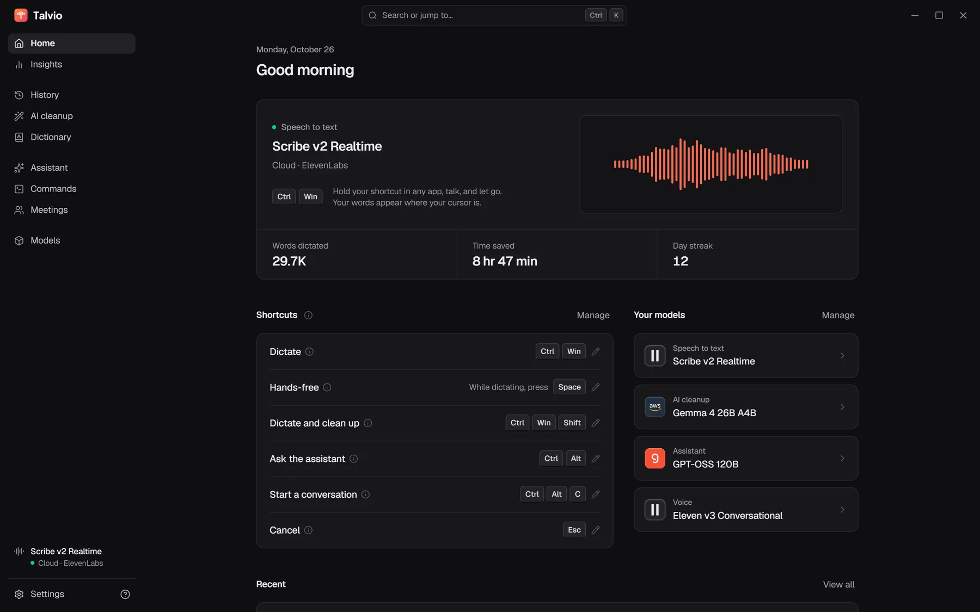Show info for Cancel shortcut
980x612 pixels.
pos(308,530)
